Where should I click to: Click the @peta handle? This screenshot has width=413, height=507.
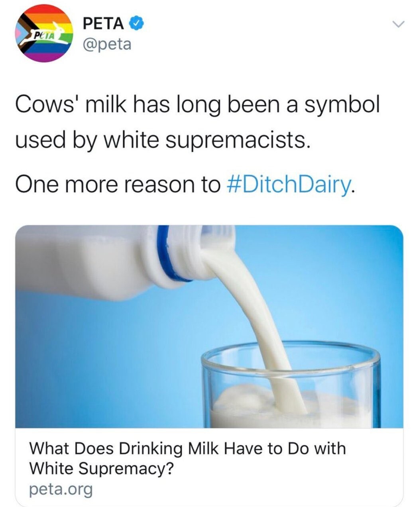coord(106,44)
